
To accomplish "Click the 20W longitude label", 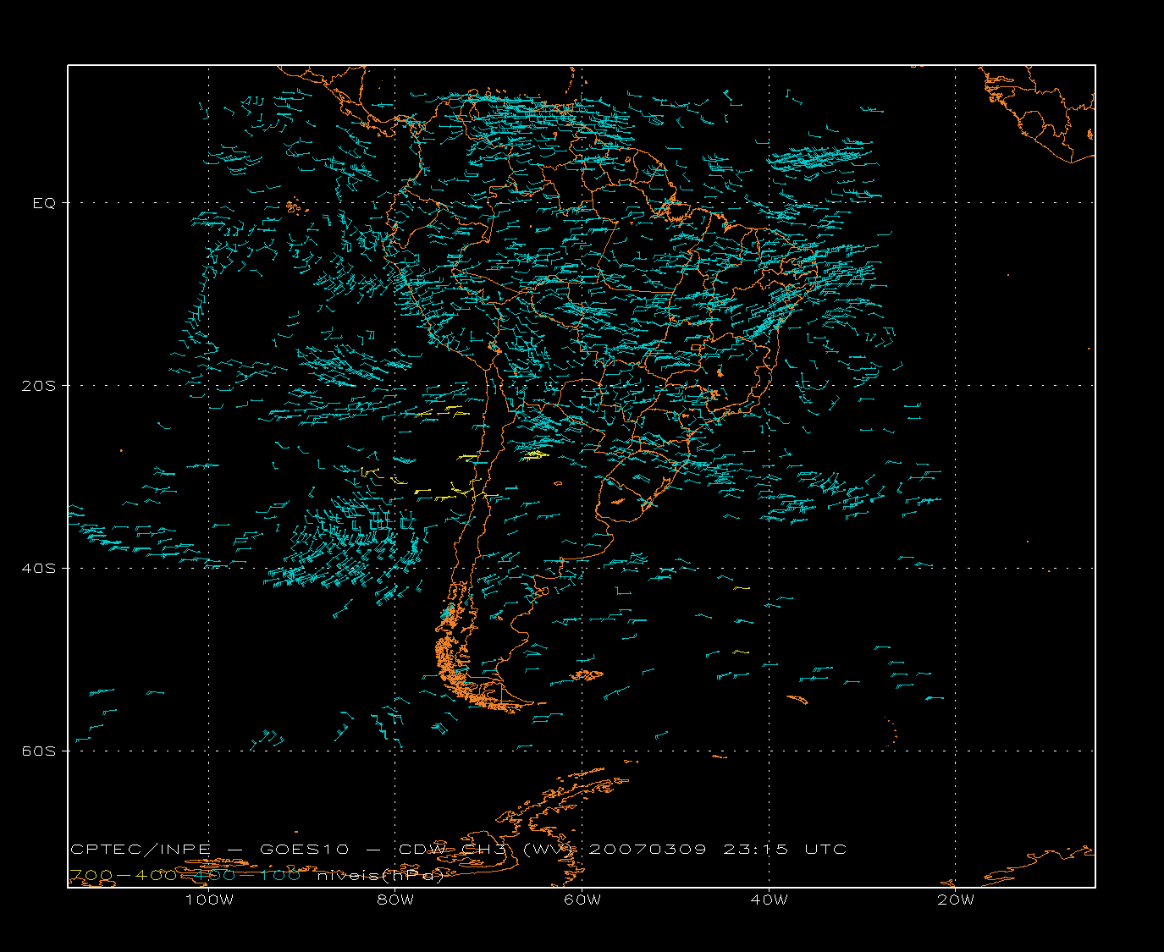I will 957,900.
